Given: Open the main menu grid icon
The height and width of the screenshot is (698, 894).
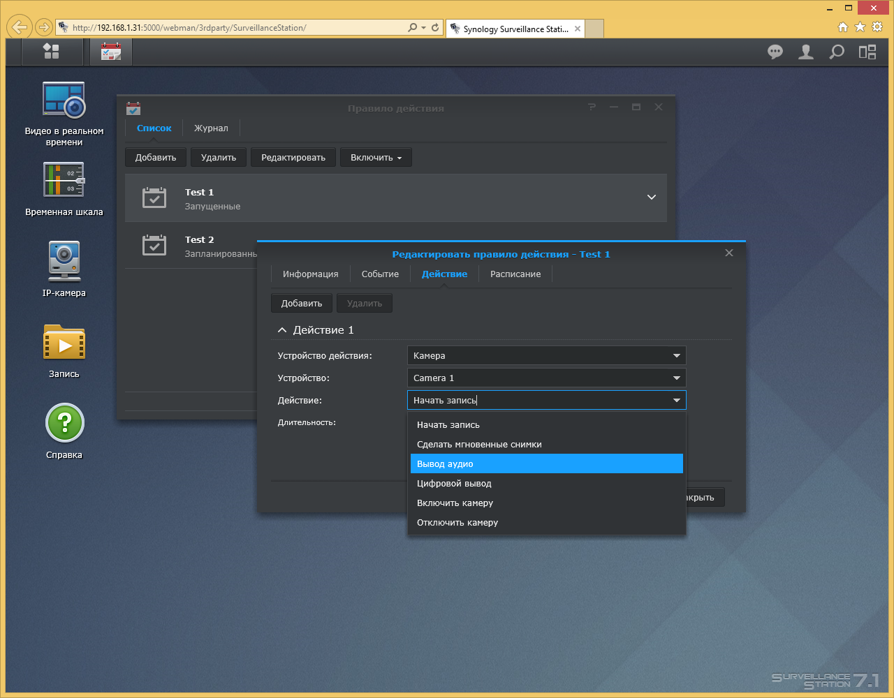Looking at the screenshot, I should [51, 51].
